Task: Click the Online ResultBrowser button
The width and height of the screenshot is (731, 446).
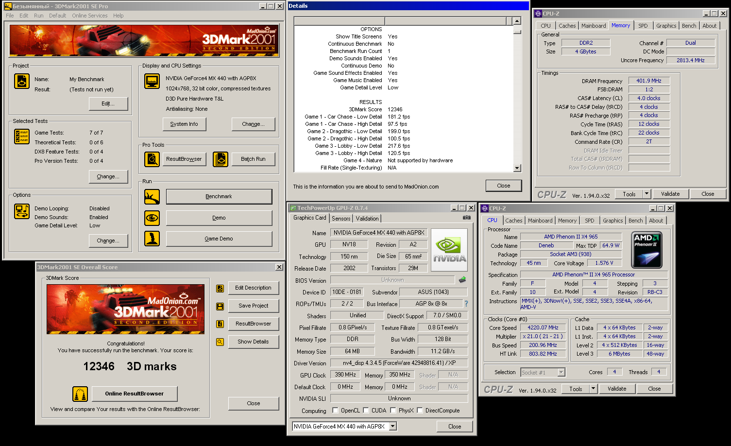Action: (x=135, y=394)
